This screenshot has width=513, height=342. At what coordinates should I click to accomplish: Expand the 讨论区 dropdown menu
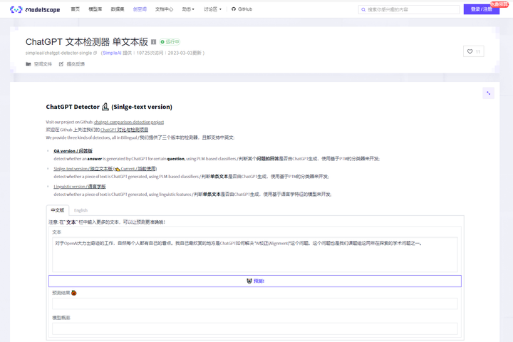tap(212, 9)
